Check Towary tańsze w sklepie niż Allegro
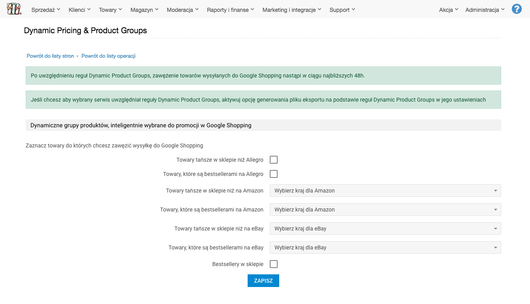This screenshot has height=304, width=530. tap(274, 160)
